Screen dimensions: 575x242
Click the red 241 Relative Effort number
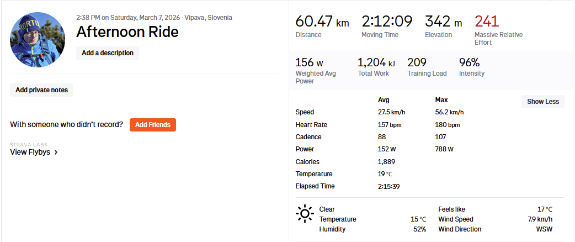[487, 22]
